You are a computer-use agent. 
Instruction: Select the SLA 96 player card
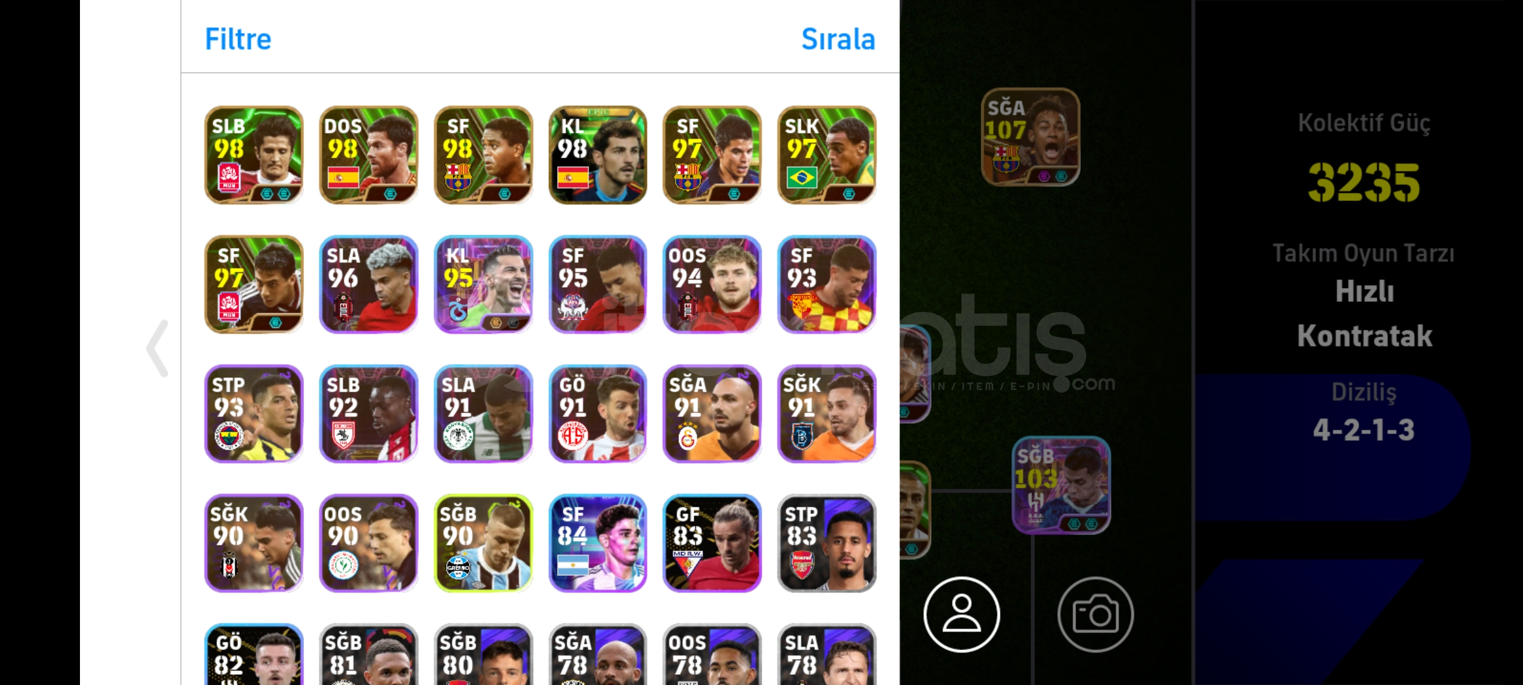369,284
